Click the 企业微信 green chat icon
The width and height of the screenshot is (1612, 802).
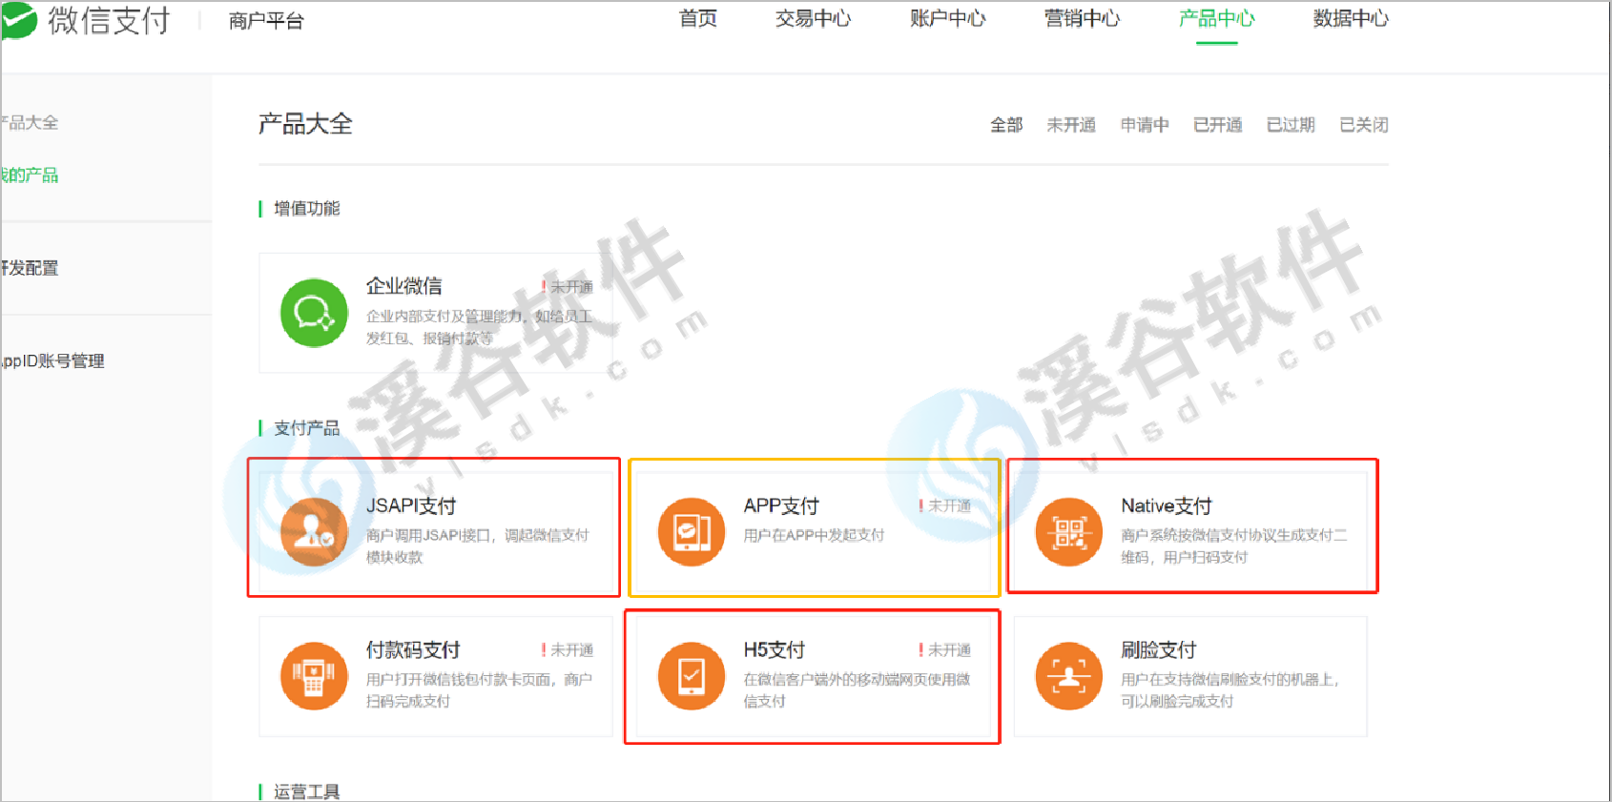(x=314, y=313)
